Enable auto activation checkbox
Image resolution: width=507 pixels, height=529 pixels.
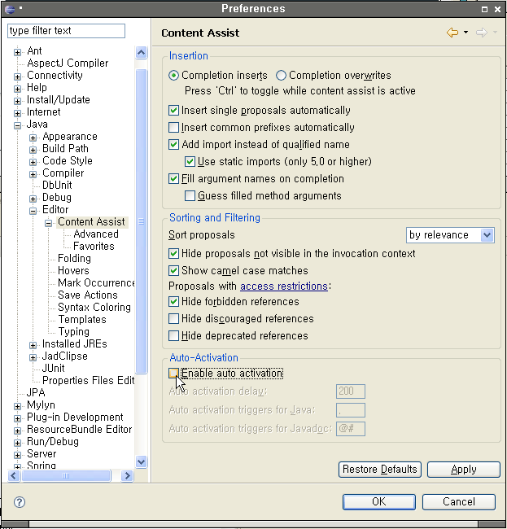tap(173, 373)
